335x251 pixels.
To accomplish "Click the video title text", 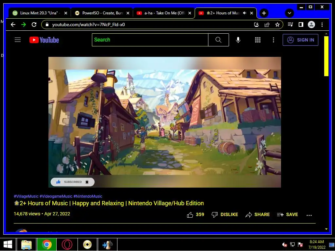I will tap(109, 203).
